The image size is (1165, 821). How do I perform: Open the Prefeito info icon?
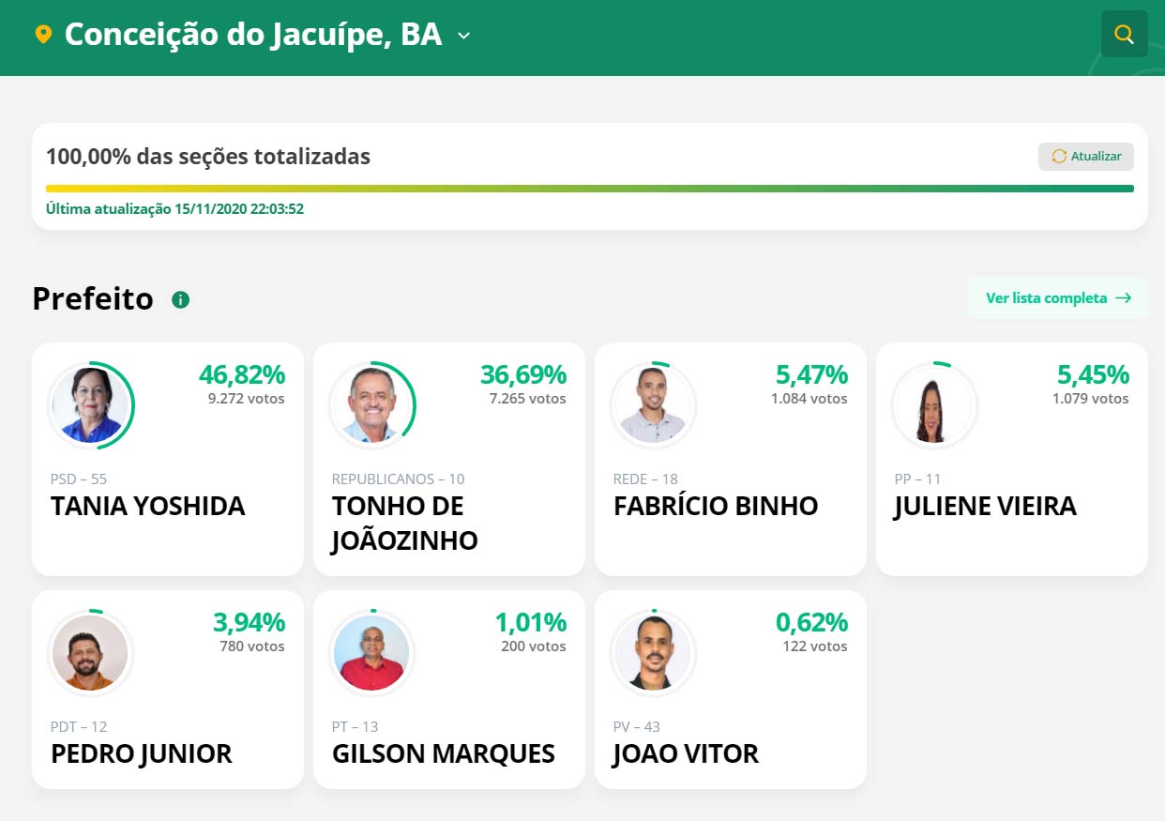click(x=181, y=299)
